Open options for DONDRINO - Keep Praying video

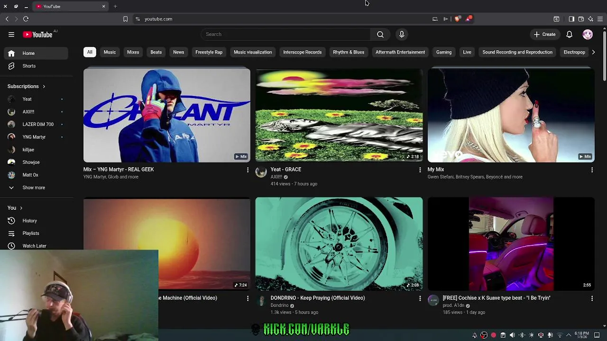pos(420,298)
